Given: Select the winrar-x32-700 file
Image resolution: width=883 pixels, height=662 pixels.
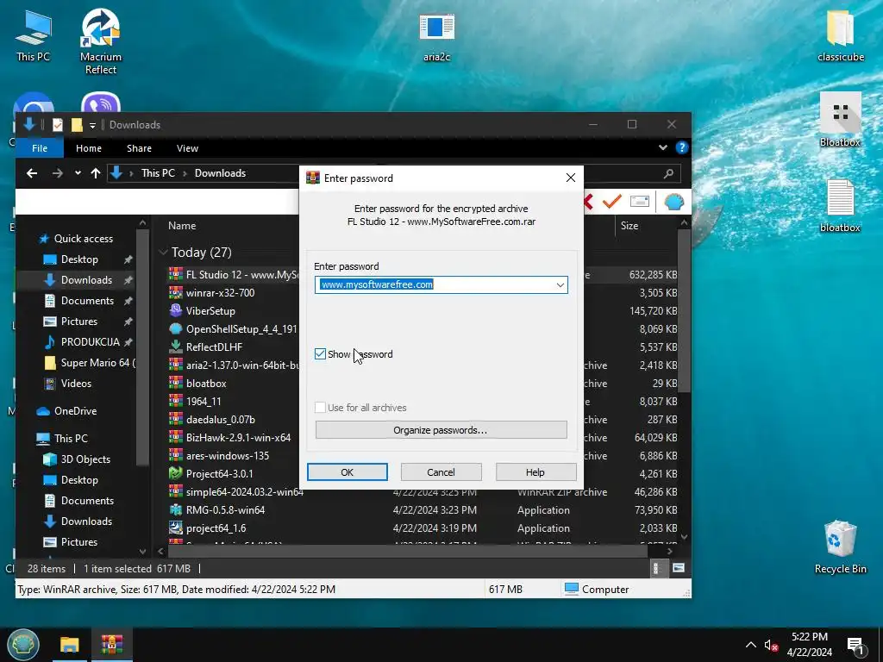Looking at the screenshot, I should tap(220, 293).
